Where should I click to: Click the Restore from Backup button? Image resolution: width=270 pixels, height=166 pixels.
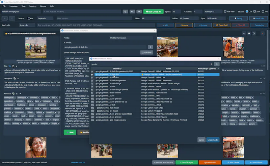(163, 162)
